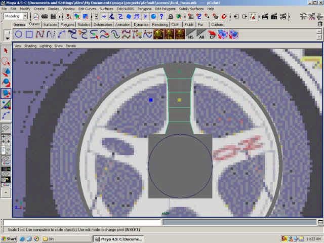Open the viewport Lighting menu

point(46,46)
